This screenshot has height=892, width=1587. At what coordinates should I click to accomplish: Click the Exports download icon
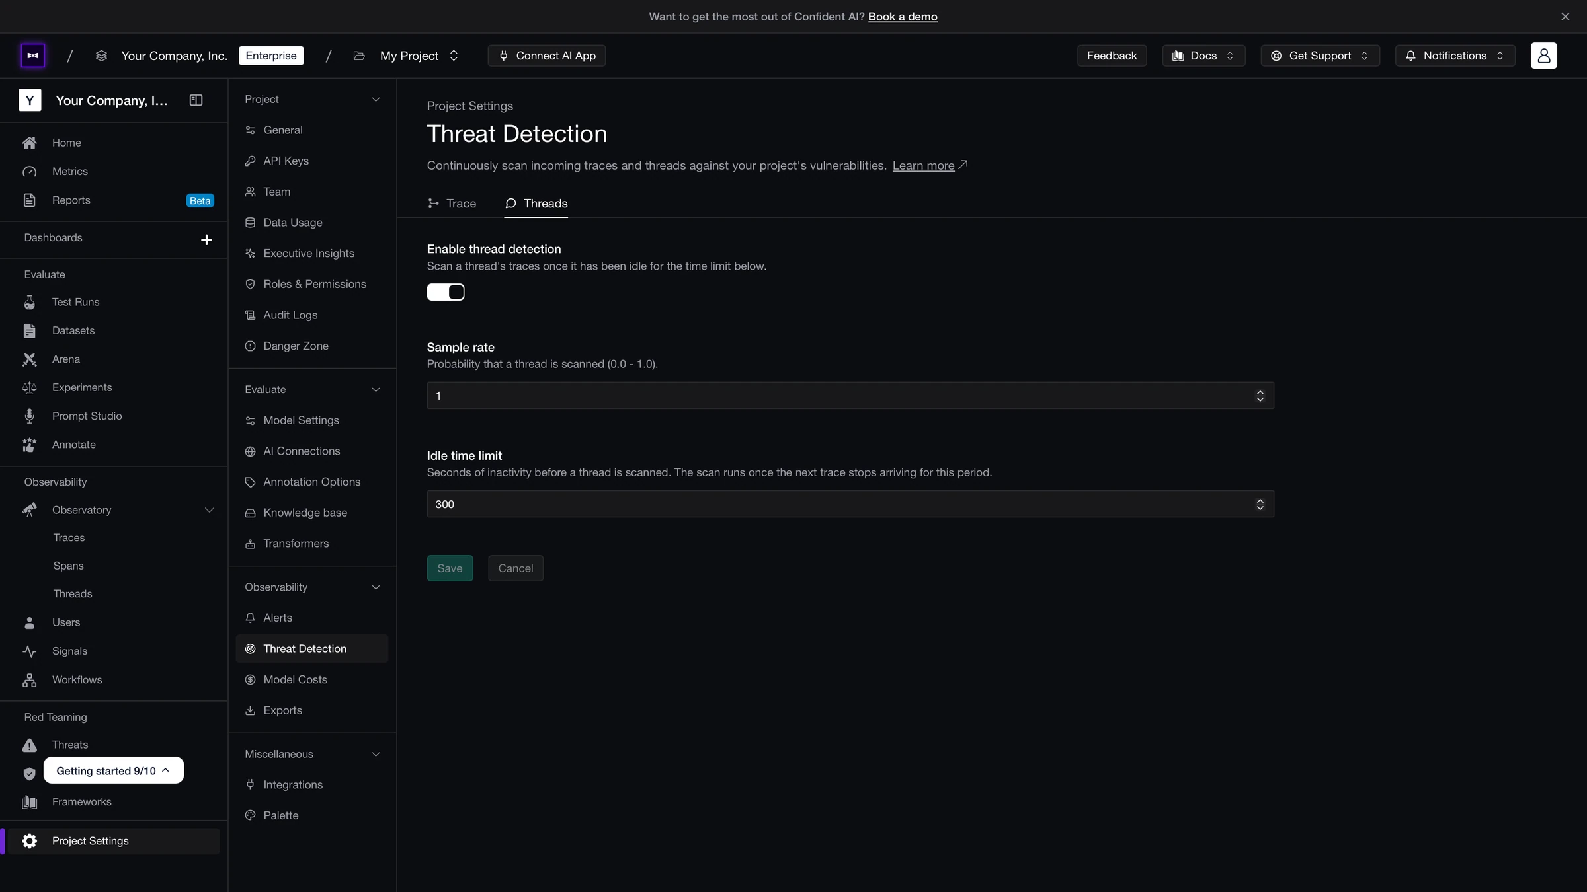(x=250, y=710)
